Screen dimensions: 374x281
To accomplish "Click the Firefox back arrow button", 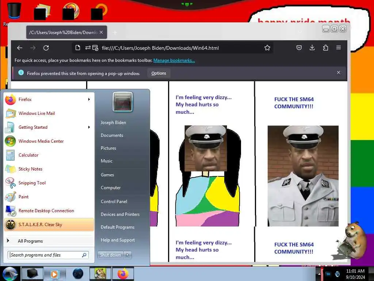I will click(x=20, y=48).
